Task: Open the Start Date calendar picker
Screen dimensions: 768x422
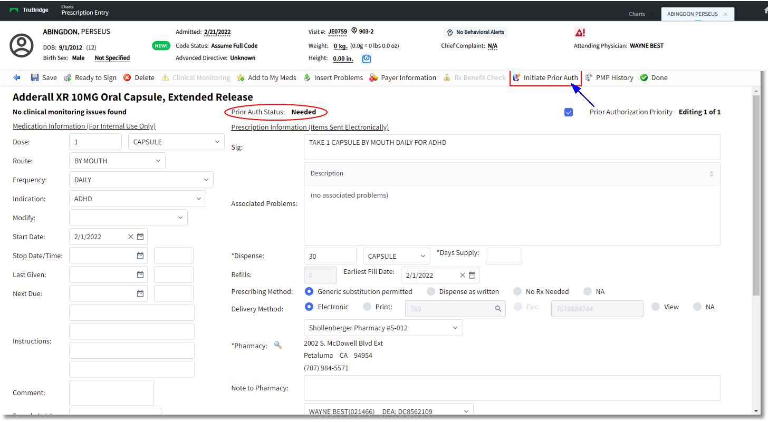Action: [140, 237]
